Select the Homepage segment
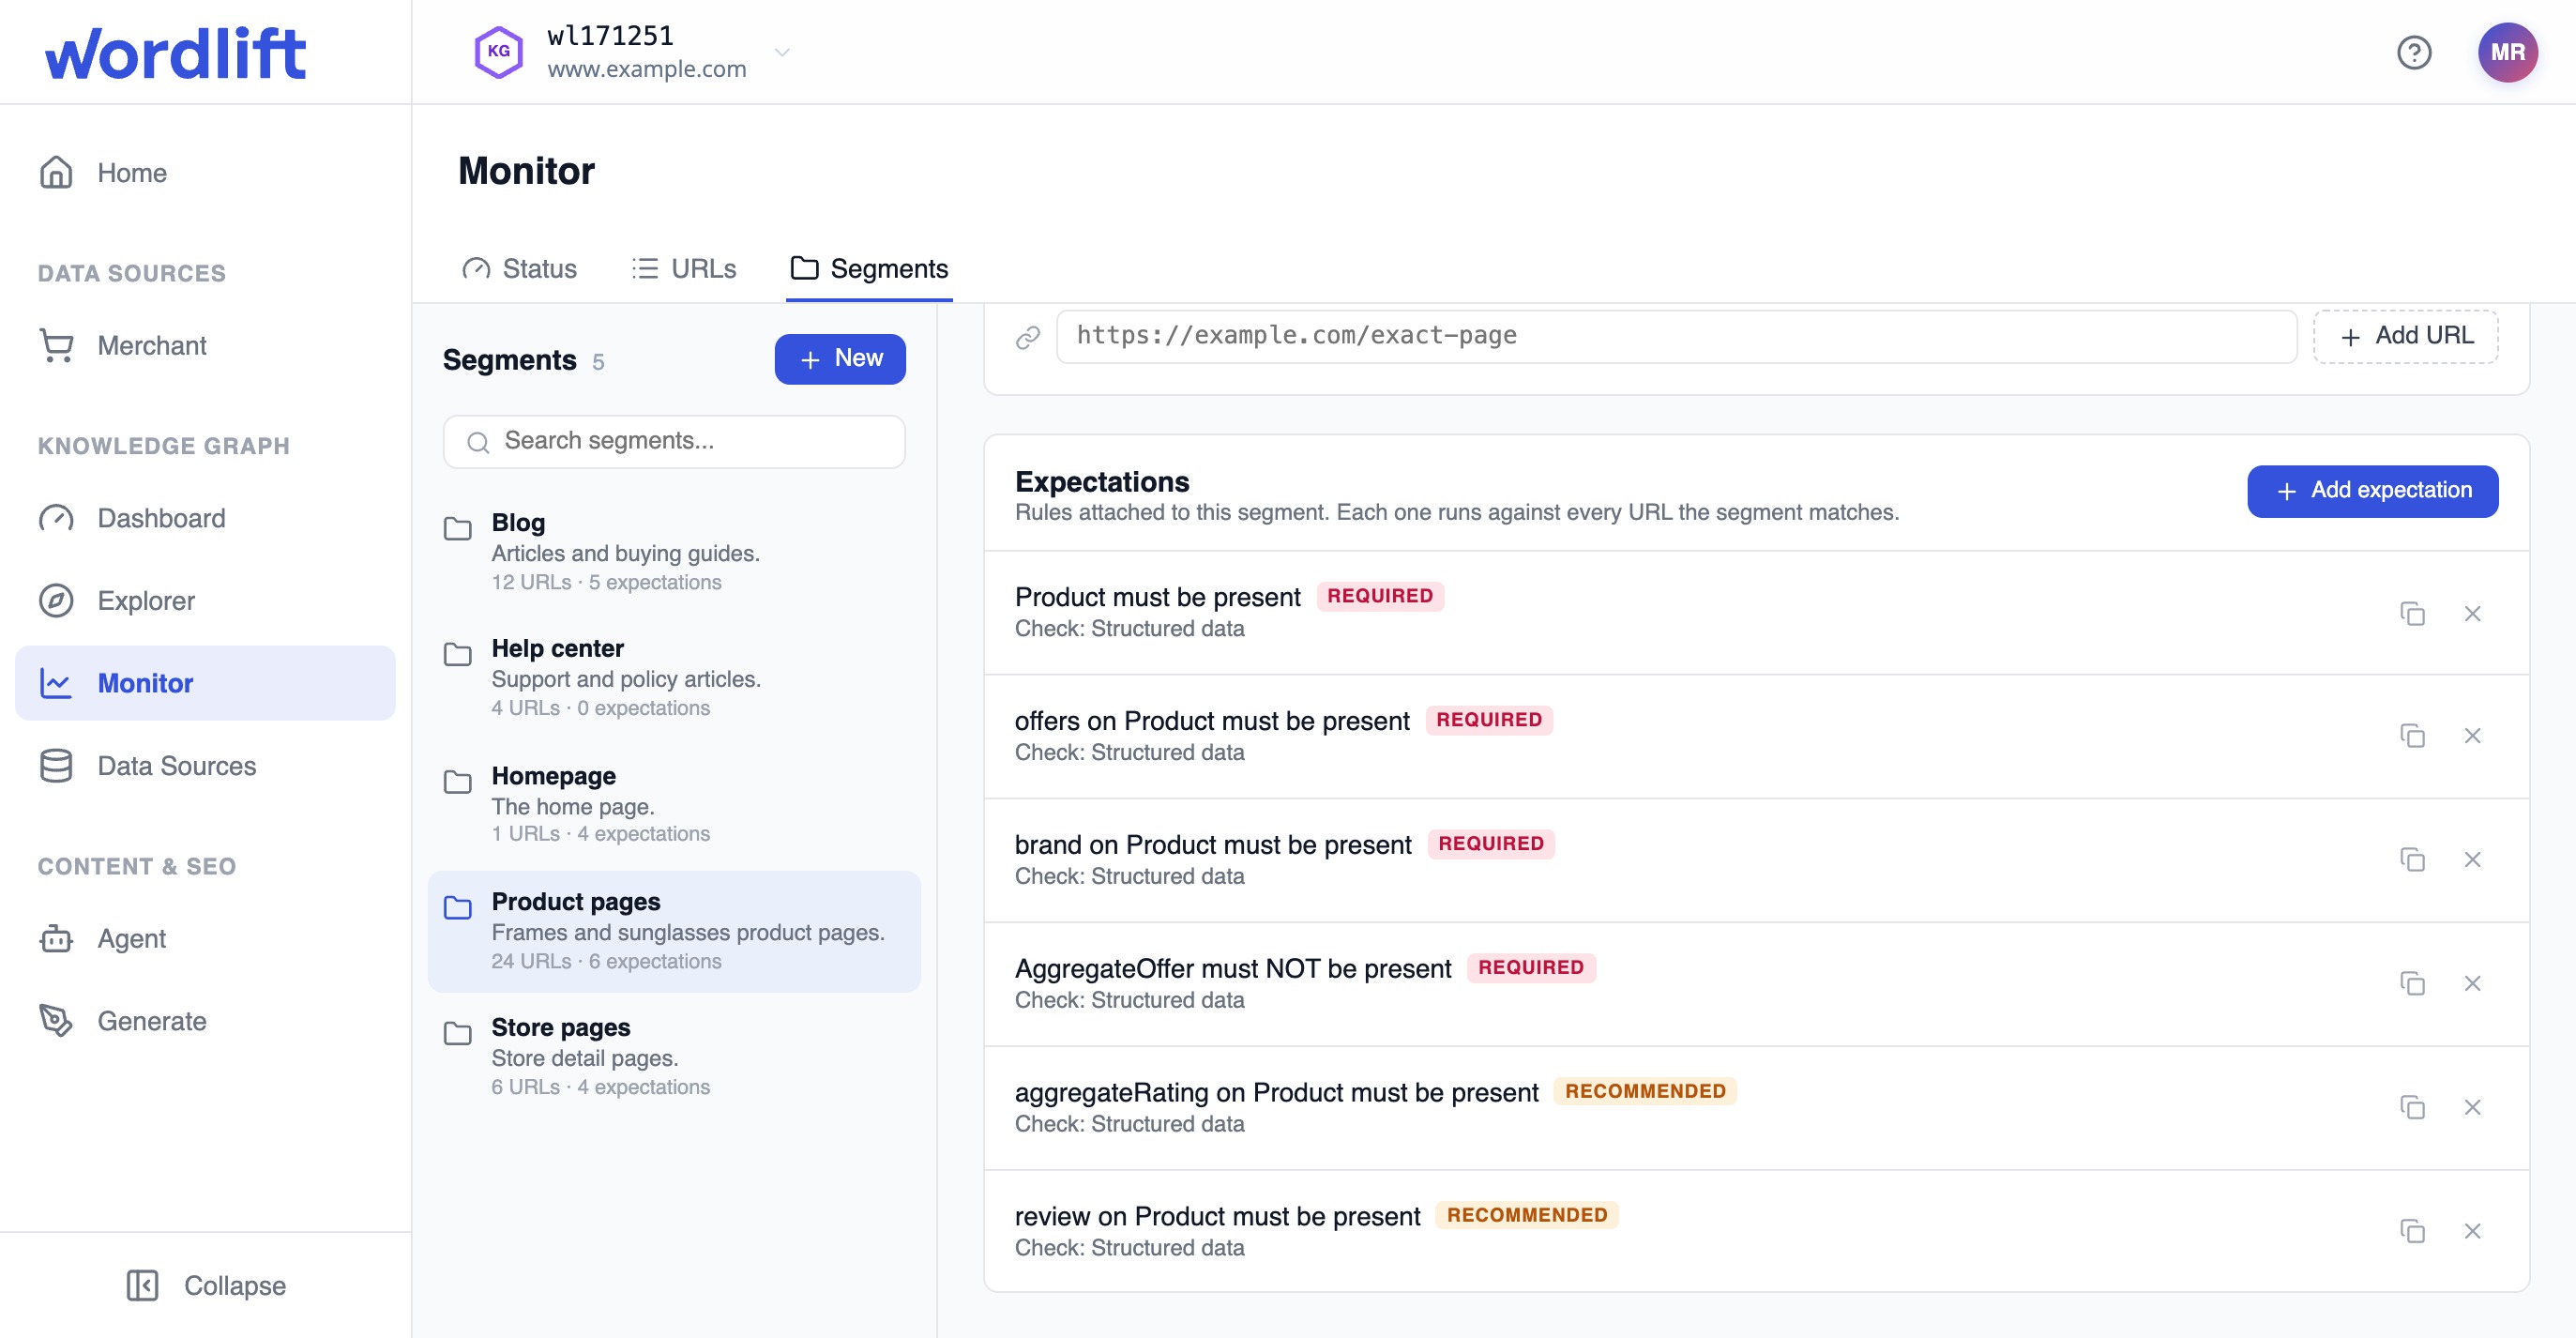2576x1338 pixels. [674, 805]
